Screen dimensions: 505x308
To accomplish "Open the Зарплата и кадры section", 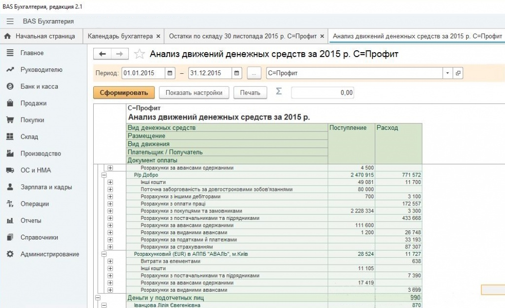I will point(46,187).
